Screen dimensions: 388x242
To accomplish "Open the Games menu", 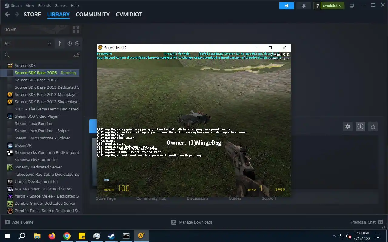I will [x=61, y=5].
